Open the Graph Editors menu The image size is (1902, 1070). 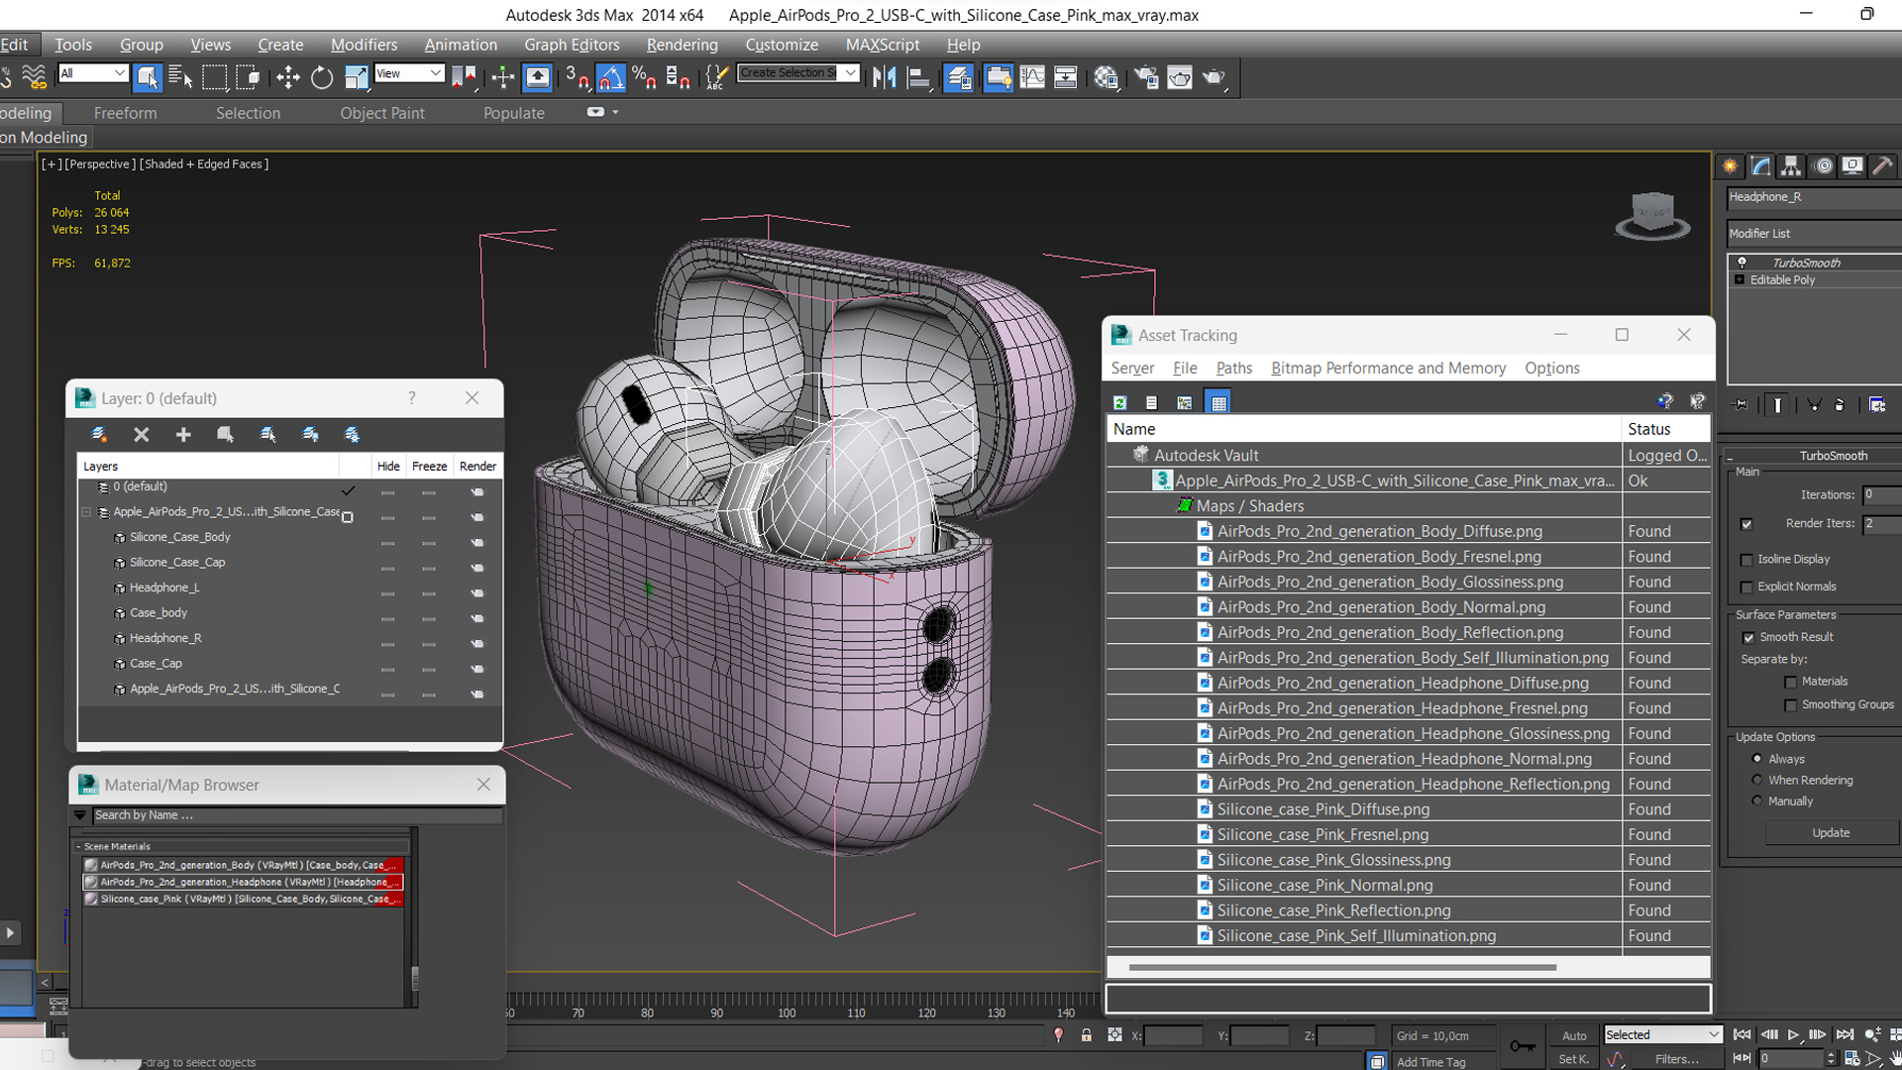(572, 45)
